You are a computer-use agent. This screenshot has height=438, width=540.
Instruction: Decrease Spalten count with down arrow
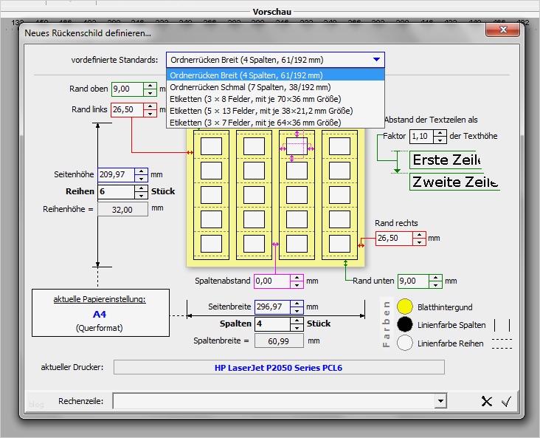coord(299,327)
